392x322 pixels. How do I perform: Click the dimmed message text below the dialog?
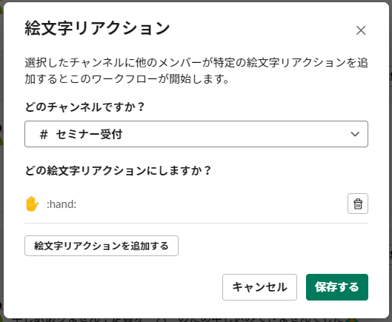(x=178, y=320)
